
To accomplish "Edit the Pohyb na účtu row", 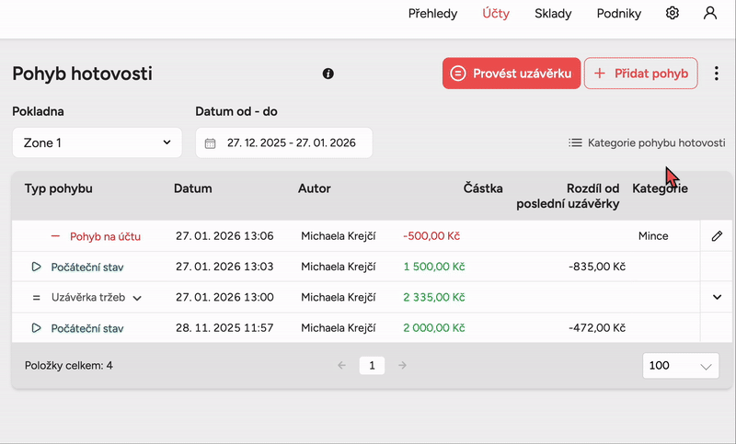I will [717, 236].
